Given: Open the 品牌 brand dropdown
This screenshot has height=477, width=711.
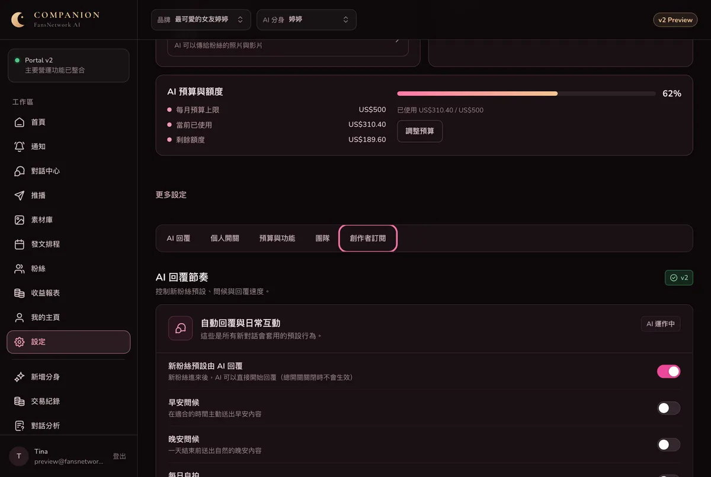Looking at the screenshot, I should point(201,20).
